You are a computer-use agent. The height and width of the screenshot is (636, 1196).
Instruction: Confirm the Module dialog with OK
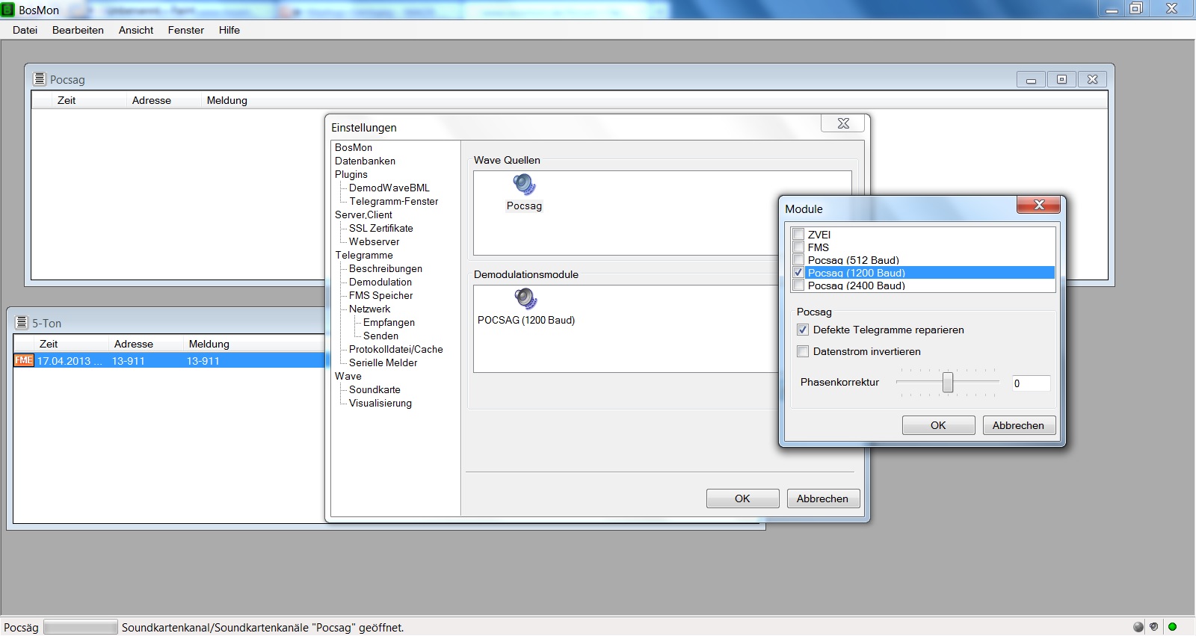938,425
